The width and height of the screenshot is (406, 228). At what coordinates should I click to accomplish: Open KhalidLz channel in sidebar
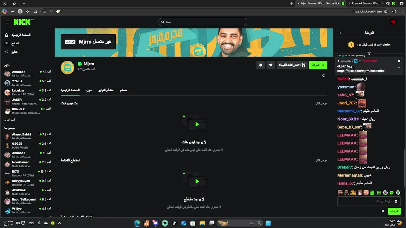point(28,111)
